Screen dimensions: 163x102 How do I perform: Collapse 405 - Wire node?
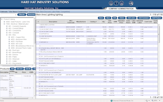(7, 35)
